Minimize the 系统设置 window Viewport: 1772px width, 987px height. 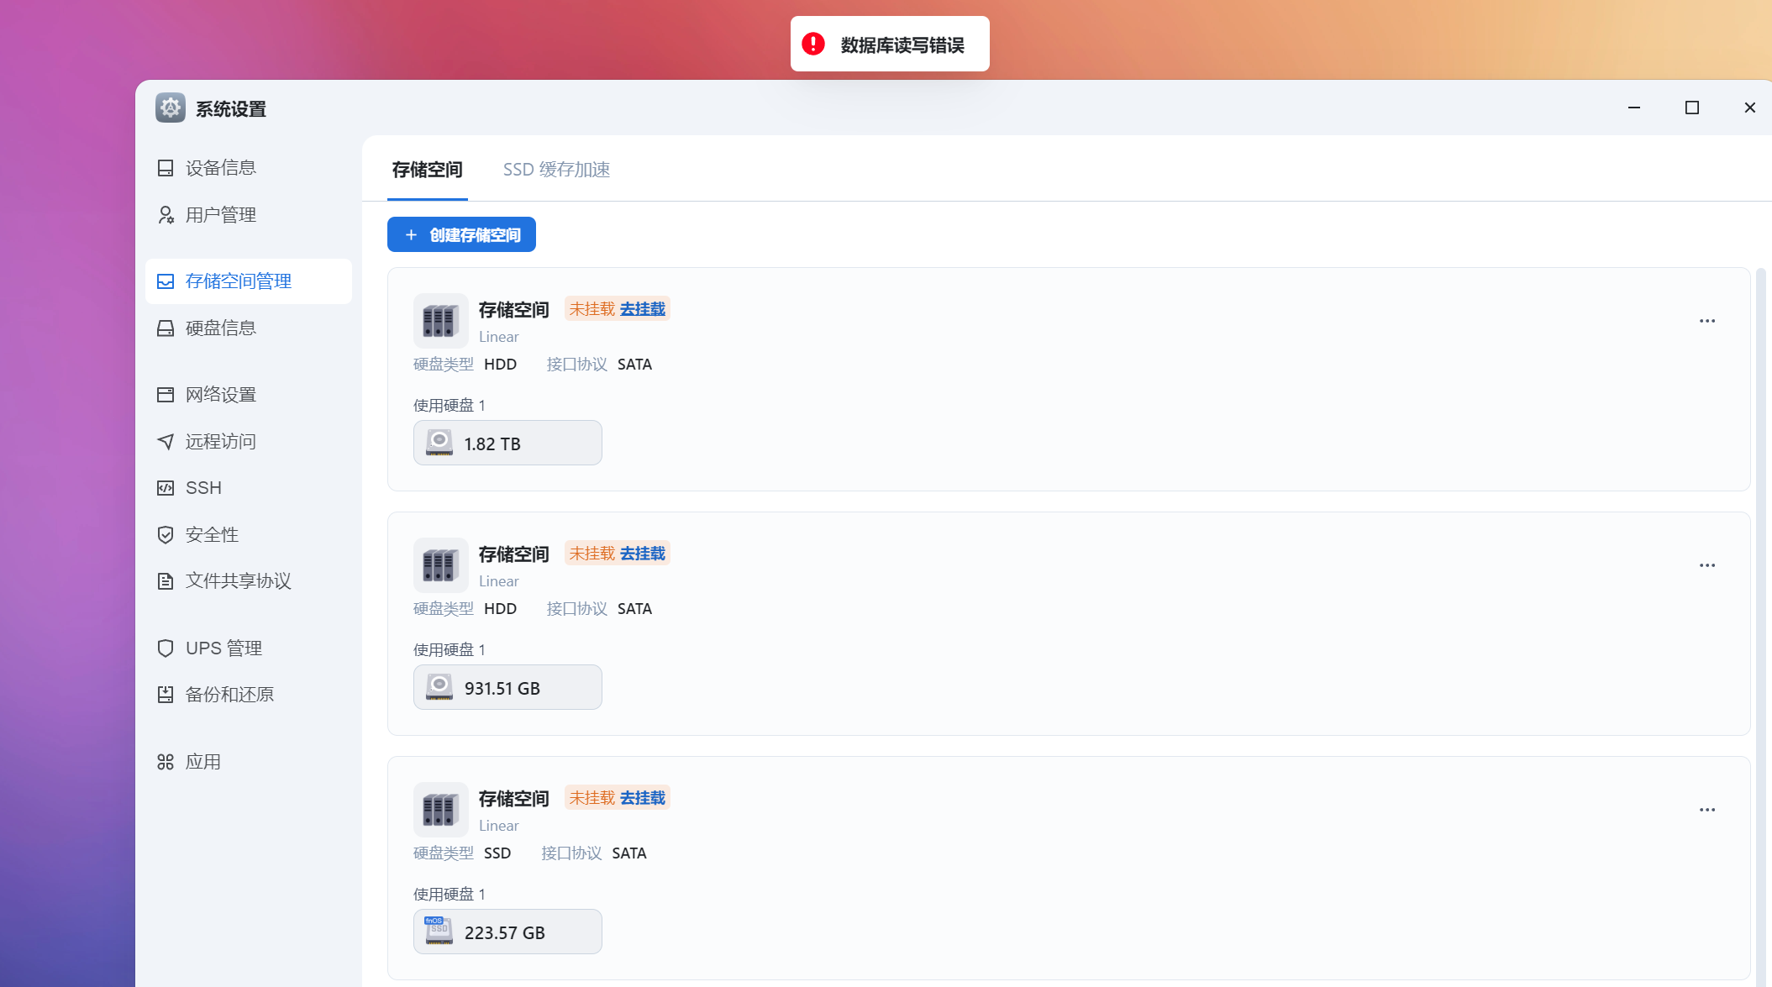[x=1634, y=108]
